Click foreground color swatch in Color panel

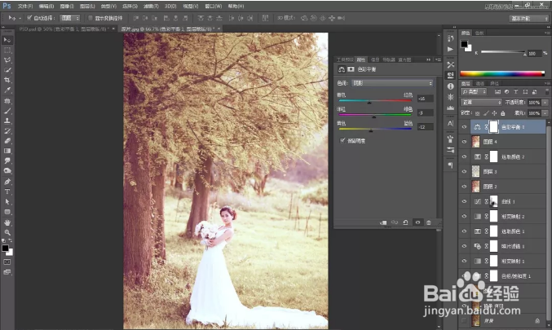(x=464, y=44)
